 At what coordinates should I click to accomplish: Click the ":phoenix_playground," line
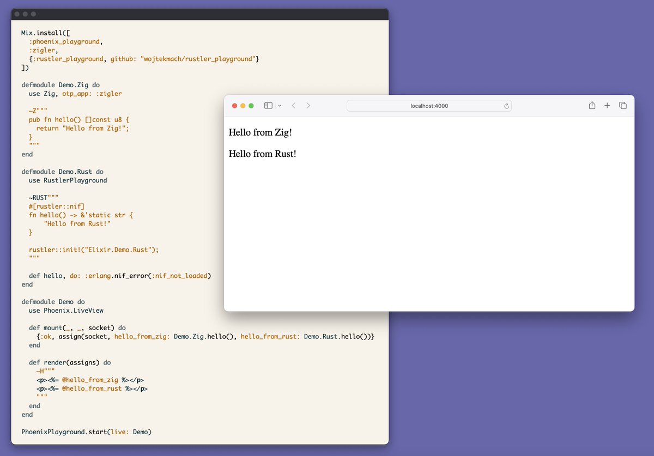(66, 41)
